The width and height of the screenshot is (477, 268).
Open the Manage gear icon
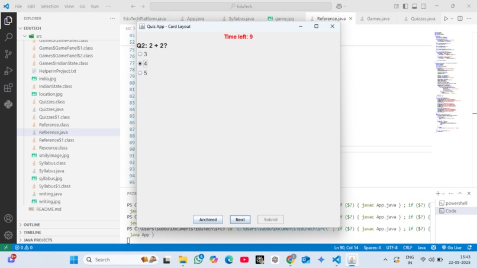pyautogui.click(x=8, y=235)
